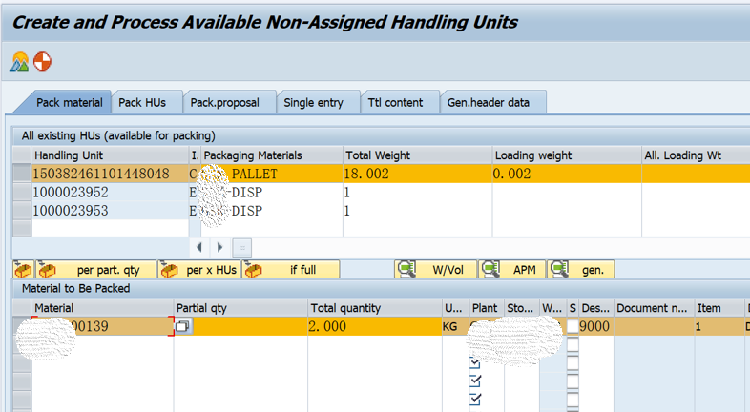The width and height of the screenshot is (750, 412).
Task: Open the Pack material tab
Action: (70, 102)
